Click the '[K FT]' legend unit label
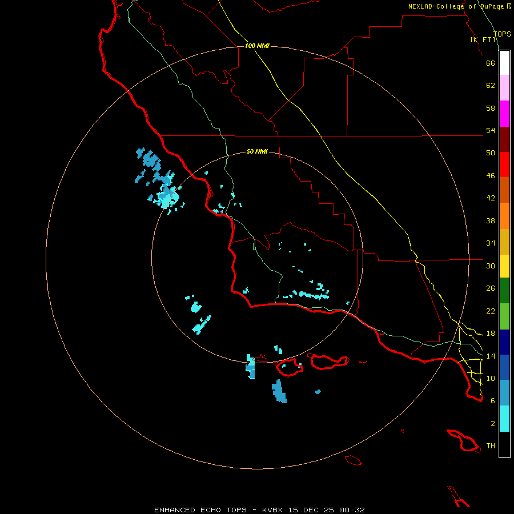The width and height of the screenshot is (514, 514). [x=483, y=39]
